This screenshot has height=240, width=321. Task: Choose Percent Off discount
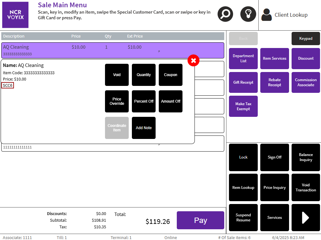(144, 101)
